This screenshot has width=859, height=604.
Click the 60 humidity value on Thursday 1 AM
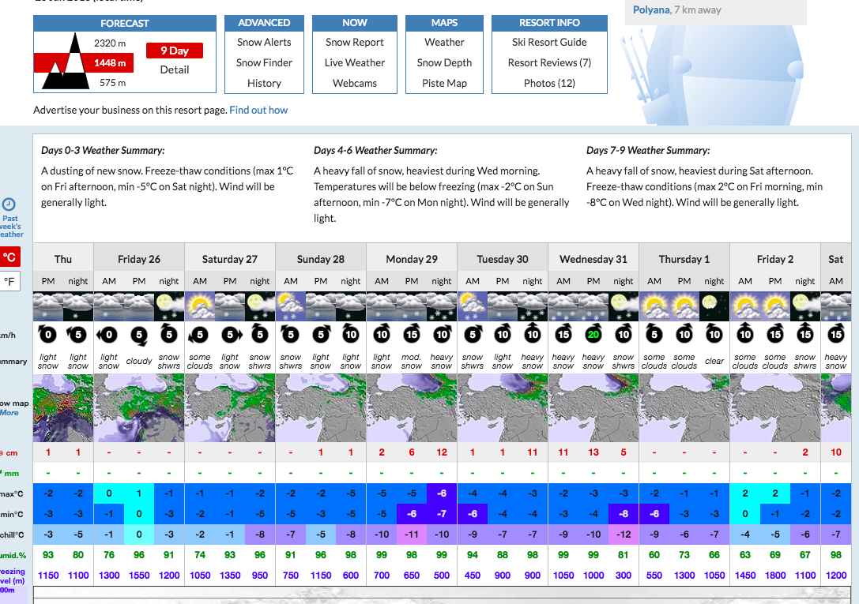pyautogui.click(x=654, y=555)
